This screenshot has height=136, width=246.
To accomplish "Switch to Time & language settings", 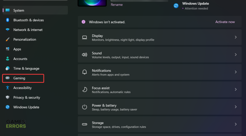I will point(26,69).
